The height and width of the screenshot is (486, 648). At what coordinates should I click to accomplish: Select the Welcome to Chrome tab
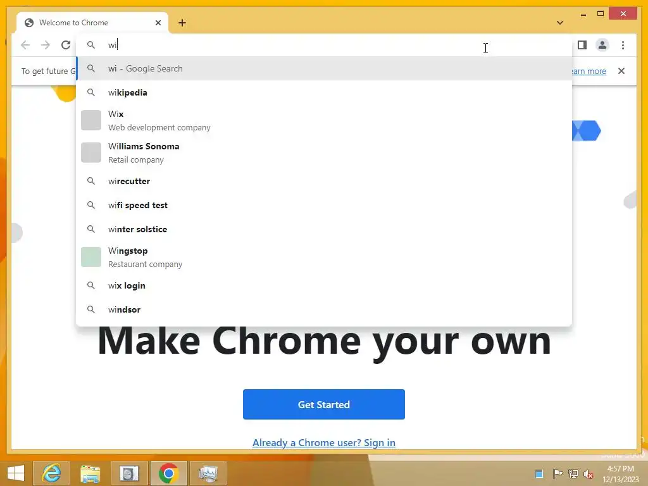coord(92,23)
